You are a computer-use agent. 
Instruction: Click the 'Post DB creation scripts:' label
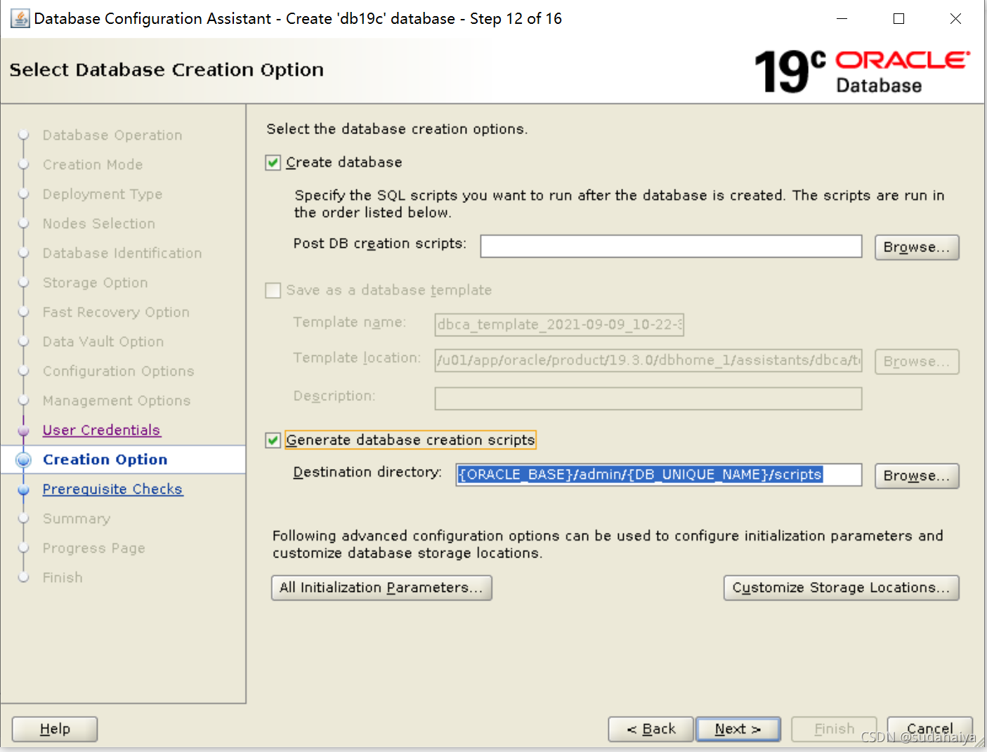[x=380, y=244]
